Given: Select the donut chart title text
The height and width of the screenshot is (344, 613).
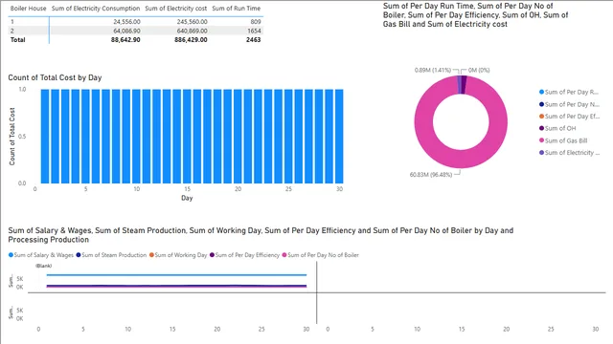Looking at the screenshot, I should pyautogui.click(x=475, y=15).
